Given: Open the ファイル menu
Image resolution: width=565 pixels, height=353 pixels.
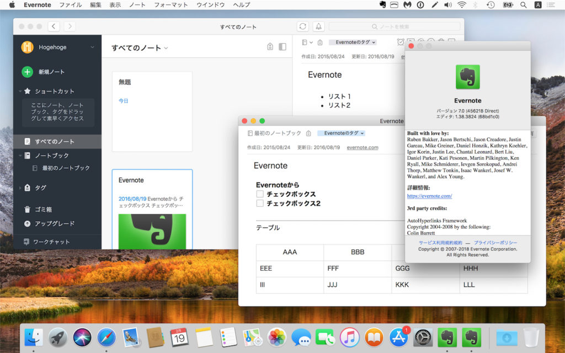Looking at the screenshot, I should (71, 4).
